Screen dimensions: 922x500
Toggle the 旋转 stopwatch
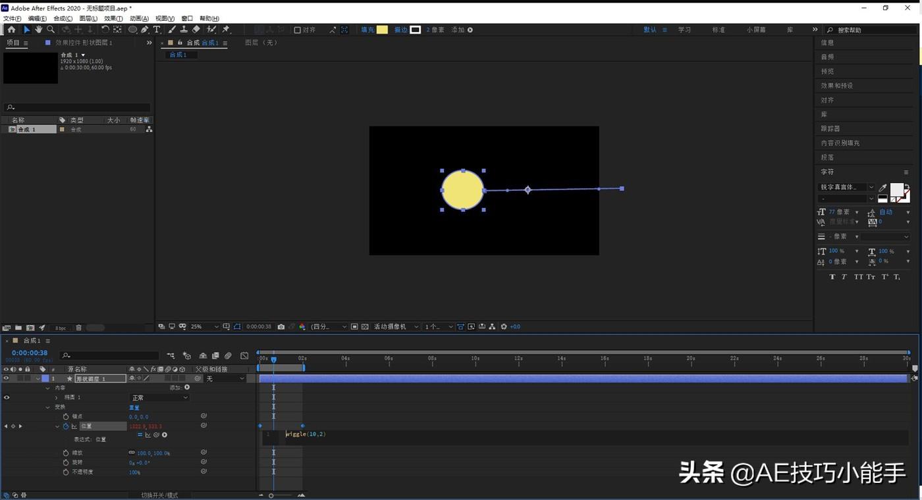(66, 463)
